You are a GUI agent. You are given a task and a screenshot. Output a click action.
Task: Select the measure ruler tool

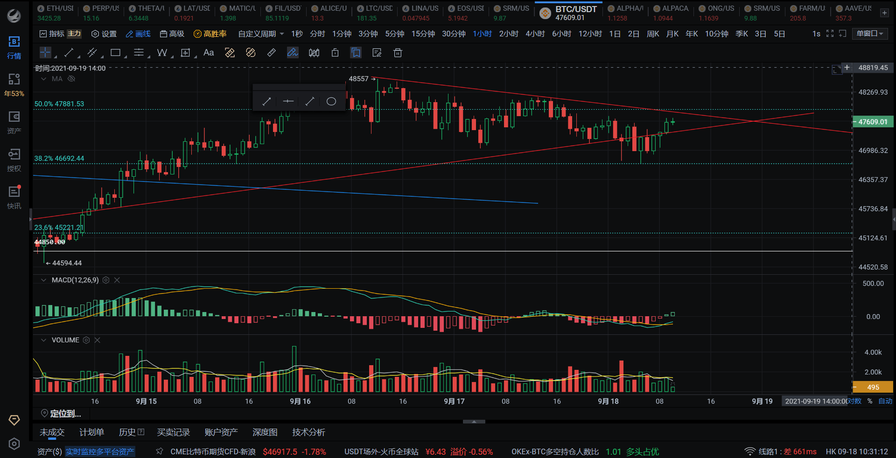pyautogui.click(x=271, y=53)
